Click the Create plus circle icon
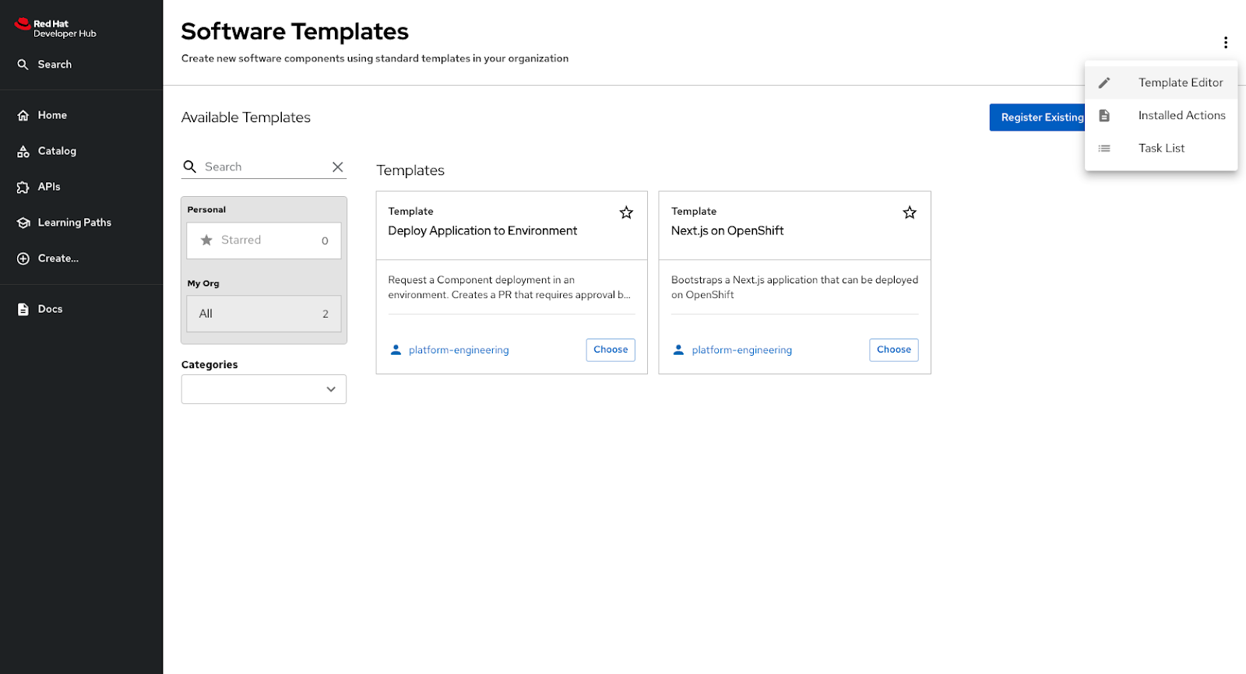The width and height of the screenshot is (1246, 674). [23, 258]
